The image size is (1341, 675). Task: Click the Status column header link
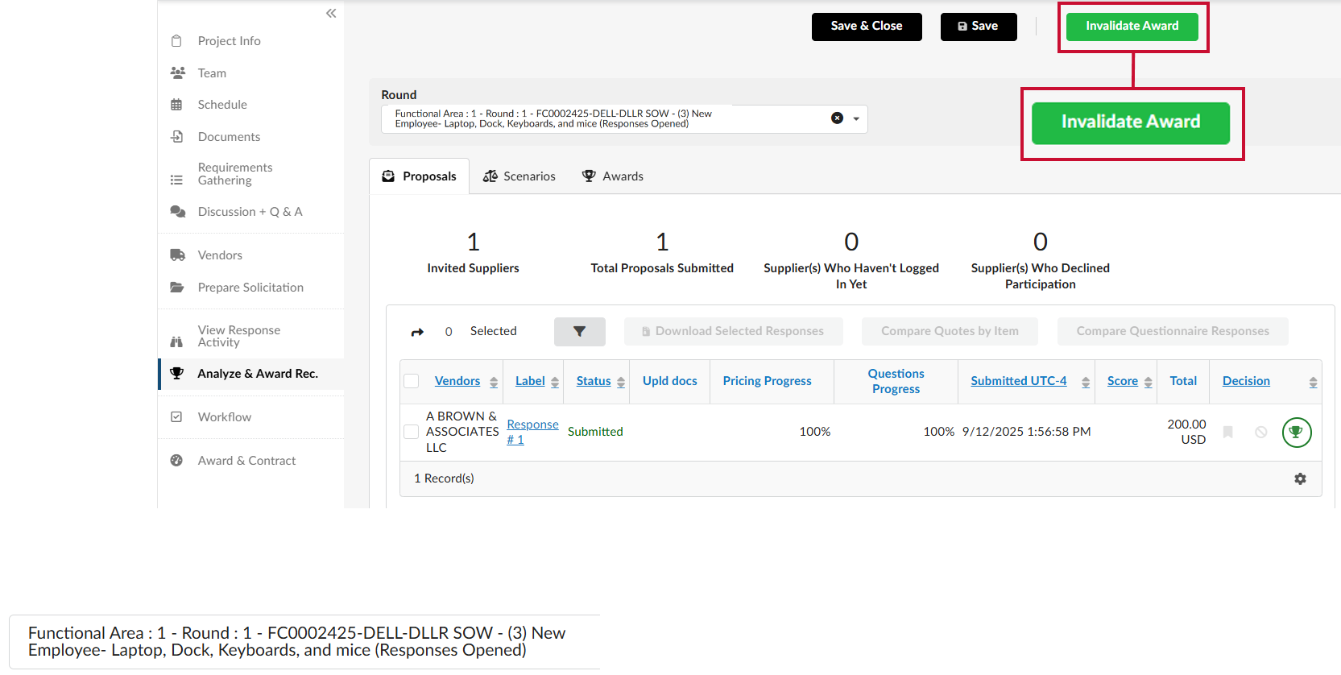click(x=594, y=381)
